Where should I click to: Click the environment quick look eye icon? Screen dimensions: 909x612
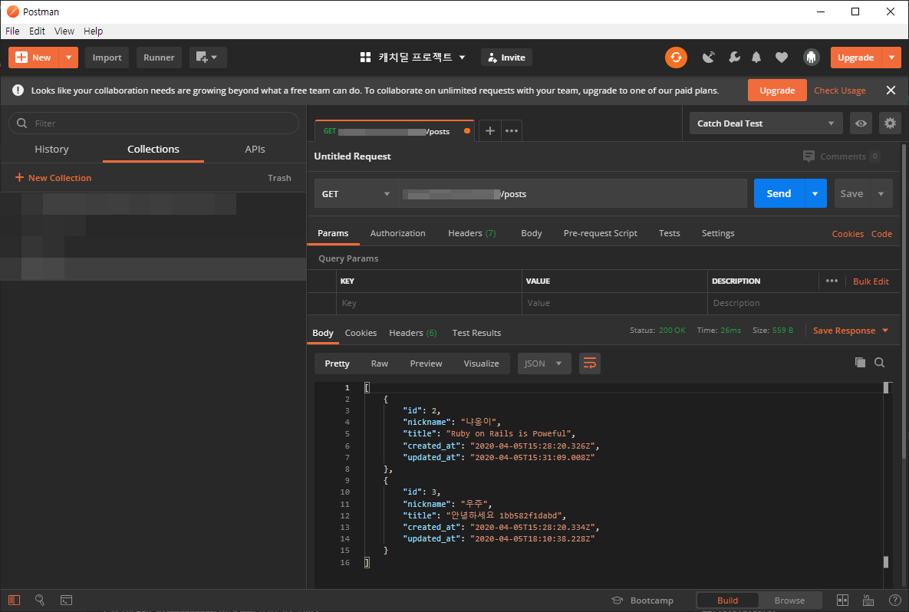(861, 123)
